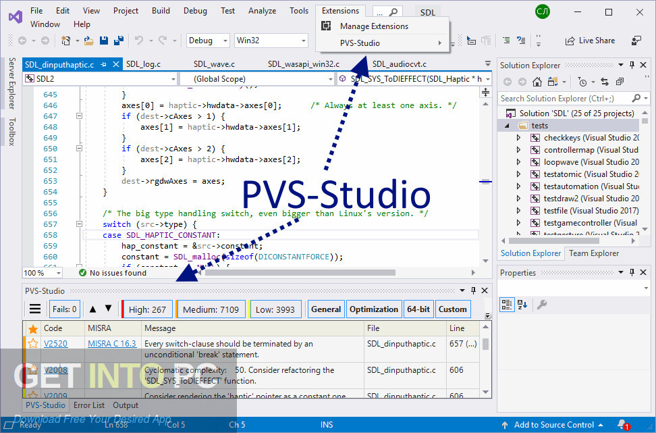
Task: Toggle the Optimization analyzer filter
Action: tap(374, 309)
